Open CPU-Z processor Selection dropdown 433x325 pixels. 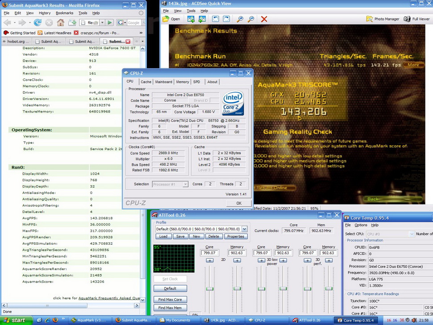click(x=185, y=184)
